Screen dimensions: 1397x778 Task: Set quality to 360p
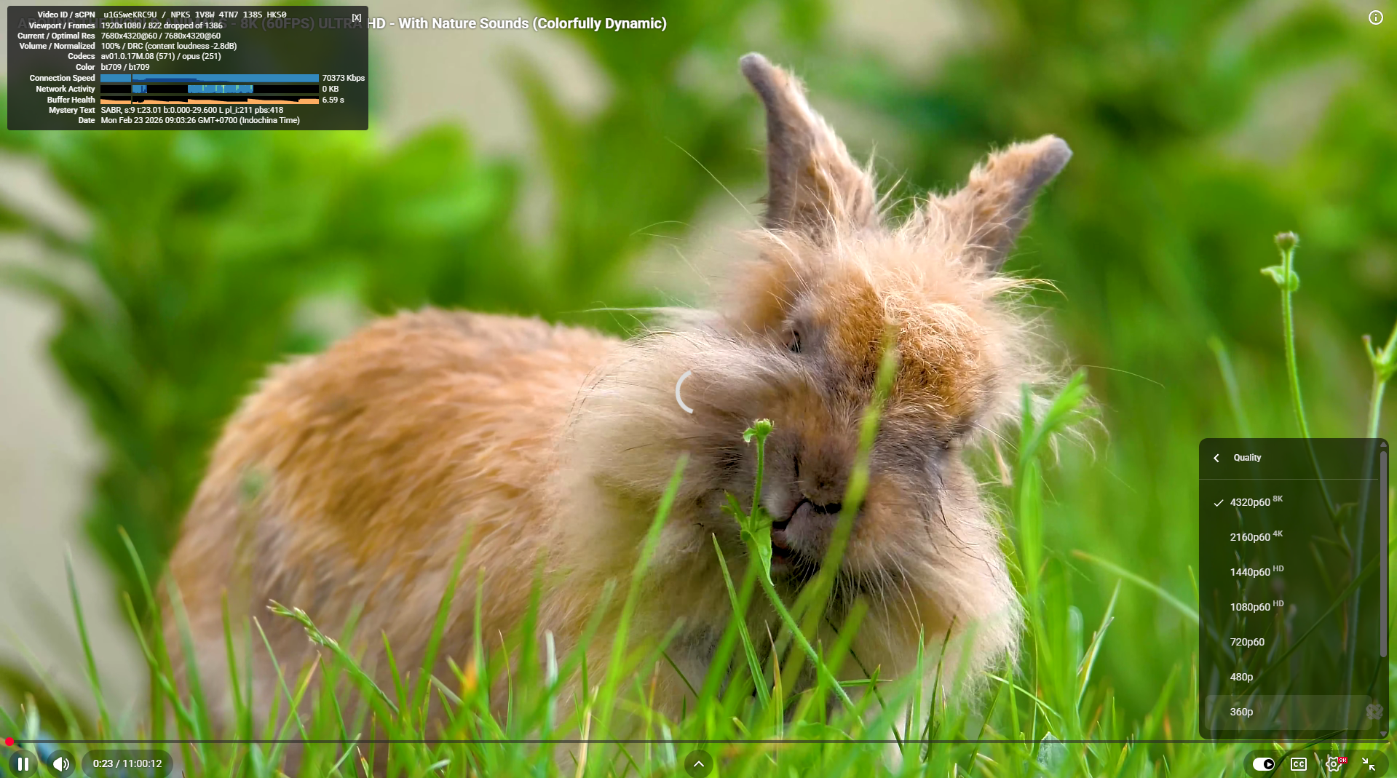[1241, 712]
